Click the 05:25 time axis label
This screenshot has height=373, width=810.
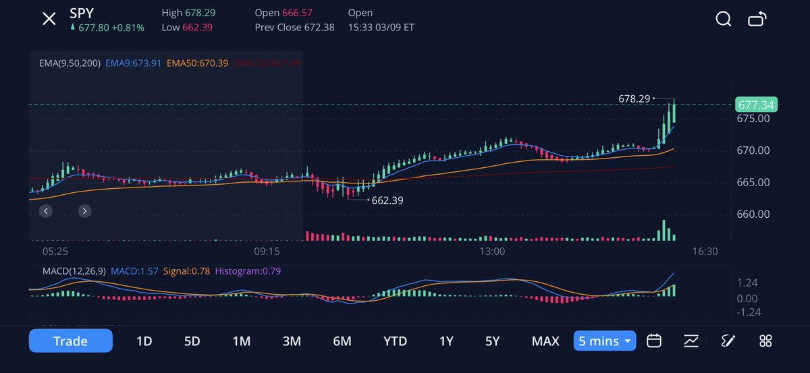[54, 251]
